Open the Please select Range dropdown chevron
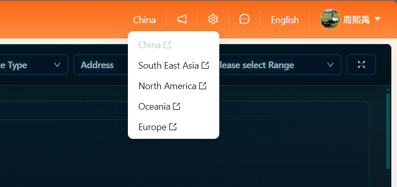The width and height of the screenshot is (397, 187). [330, 65]
